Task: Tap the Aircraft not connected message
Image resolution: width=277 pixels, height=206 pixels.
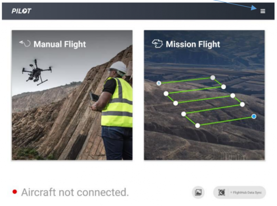Action: pyautogui.click(x=75, y=192)
